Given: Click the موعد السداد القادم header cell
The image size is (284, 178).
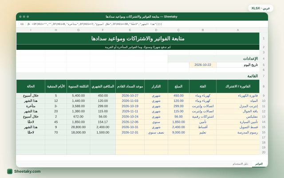Looking at the screenshot, I should [x=130, y=86].
